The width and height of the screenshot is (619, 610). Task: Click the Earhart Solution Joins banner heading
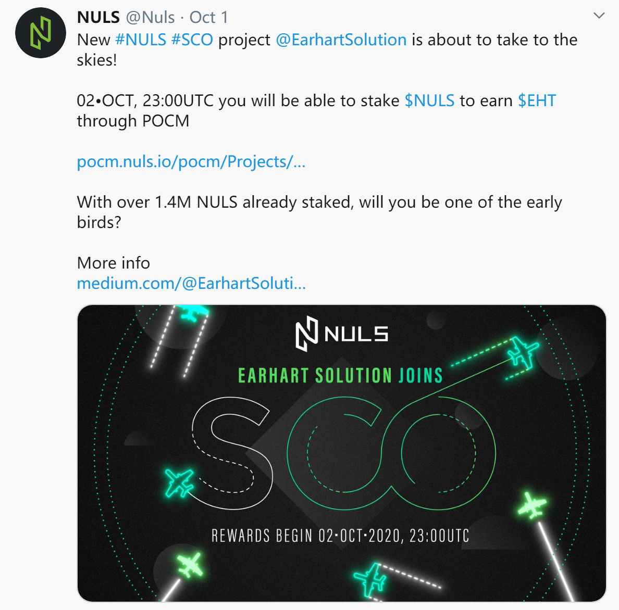340,375
